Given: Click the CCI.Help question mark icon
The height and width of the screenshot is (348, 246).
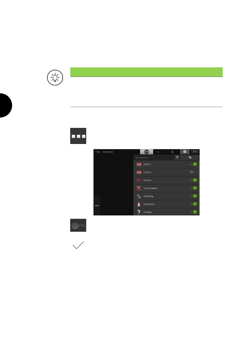Looking at the screenshot, I should 139,212.
